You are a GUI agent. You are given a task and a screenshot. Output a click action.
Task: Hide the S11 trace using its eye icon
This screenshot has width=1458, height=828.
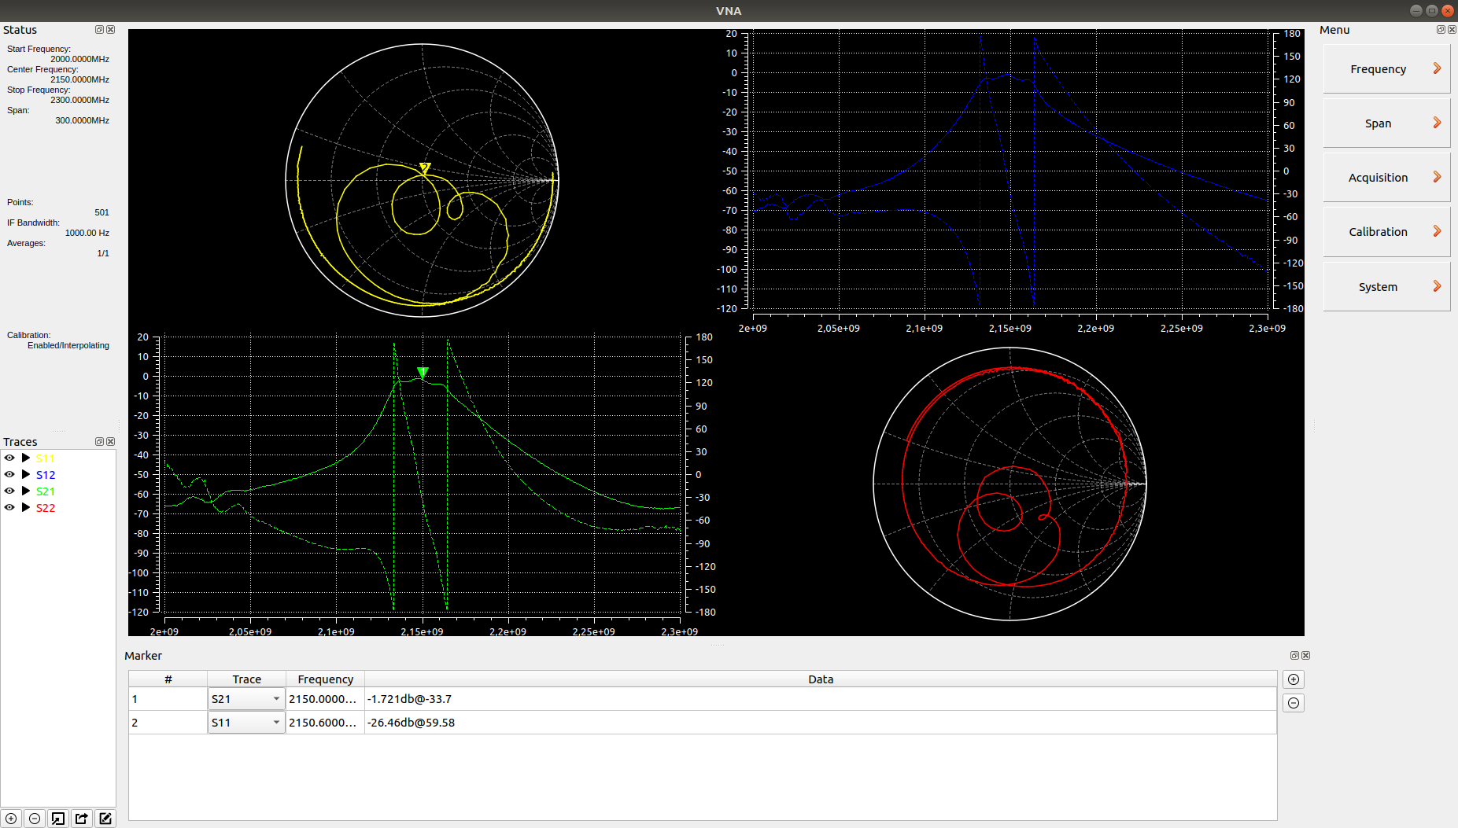coord(9,458)
